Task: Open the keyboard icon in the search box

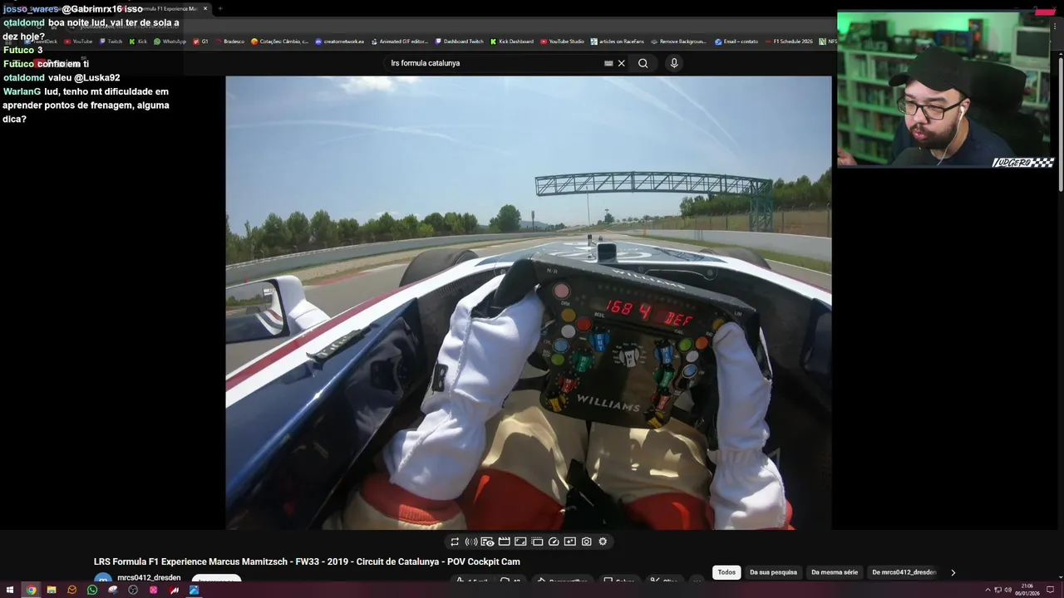Action: point(608,63)
